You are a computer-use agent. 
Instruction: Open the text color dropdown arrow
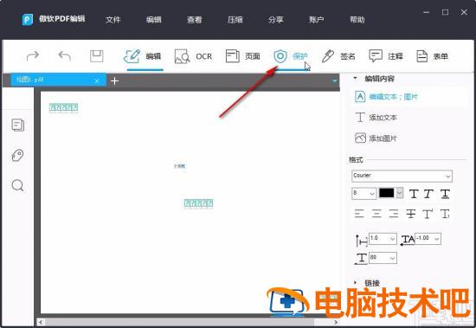tap(400, 193)
